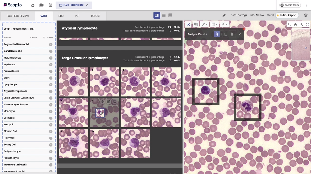311x174 pixels.
Task: Select Hairy Cell in the class list
Action: click(9, 138)
